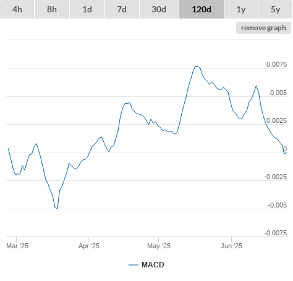Switch chart to 30d range

coord(159,9)
